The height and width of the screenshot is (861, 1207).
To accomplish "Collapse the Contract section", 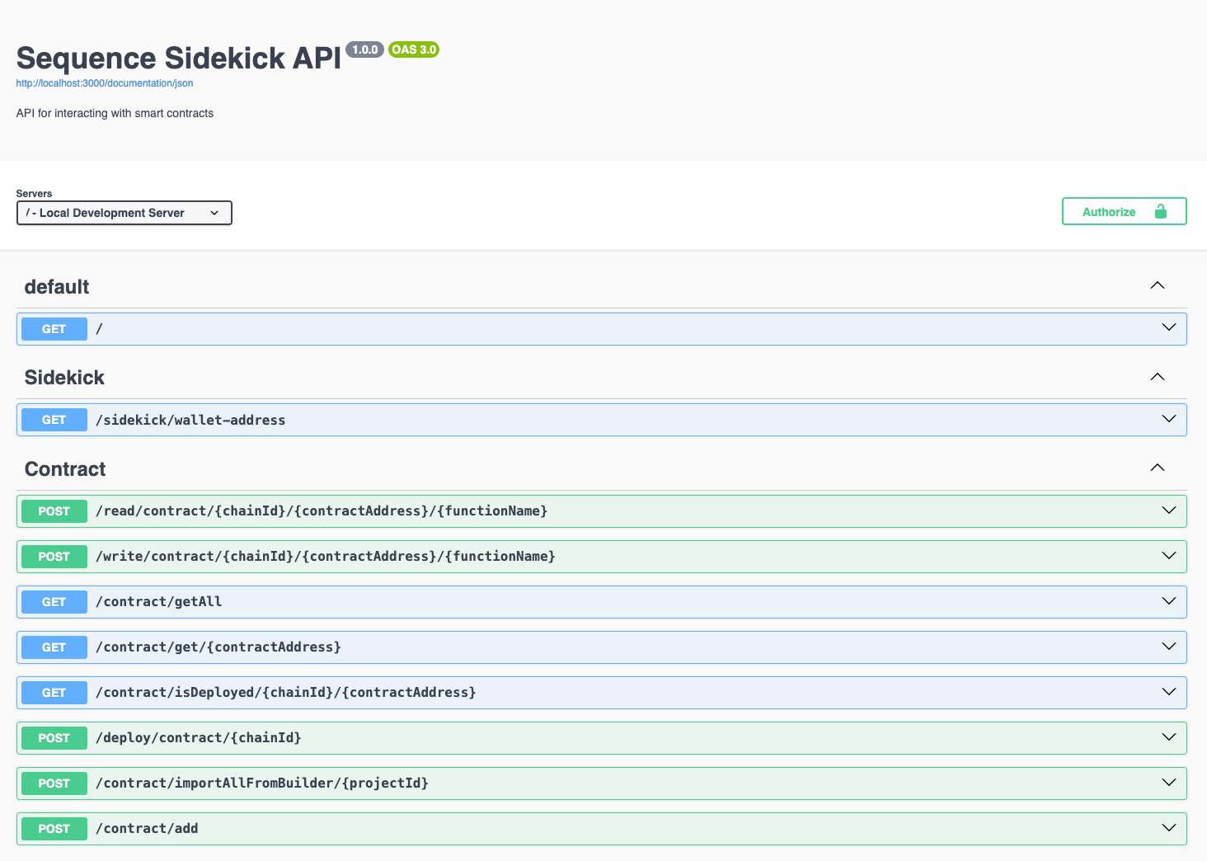I will point(1158,468).
